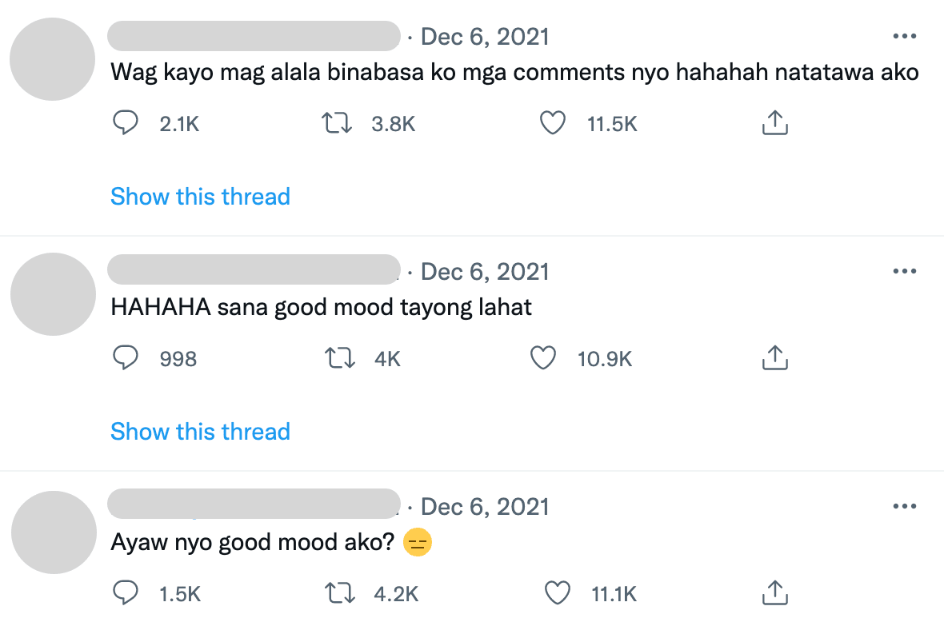Viewport: 944px width, 642px height.
Task: Like the tweet with 10.9K likes
Action: 544,359
